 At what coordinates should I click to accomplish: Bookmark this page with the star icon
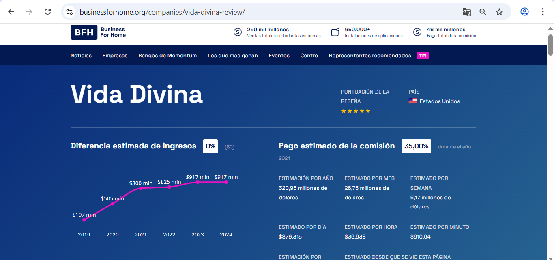[499, 12]
